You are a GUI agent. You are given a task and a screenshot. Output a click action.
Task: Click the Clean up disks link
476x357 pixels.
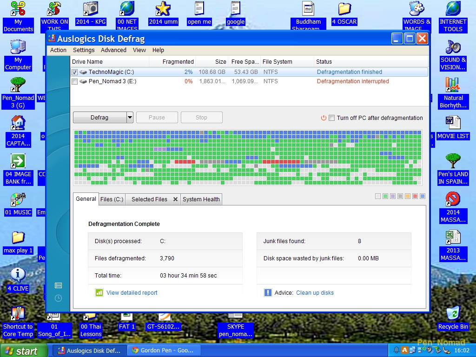pos(315,293)
